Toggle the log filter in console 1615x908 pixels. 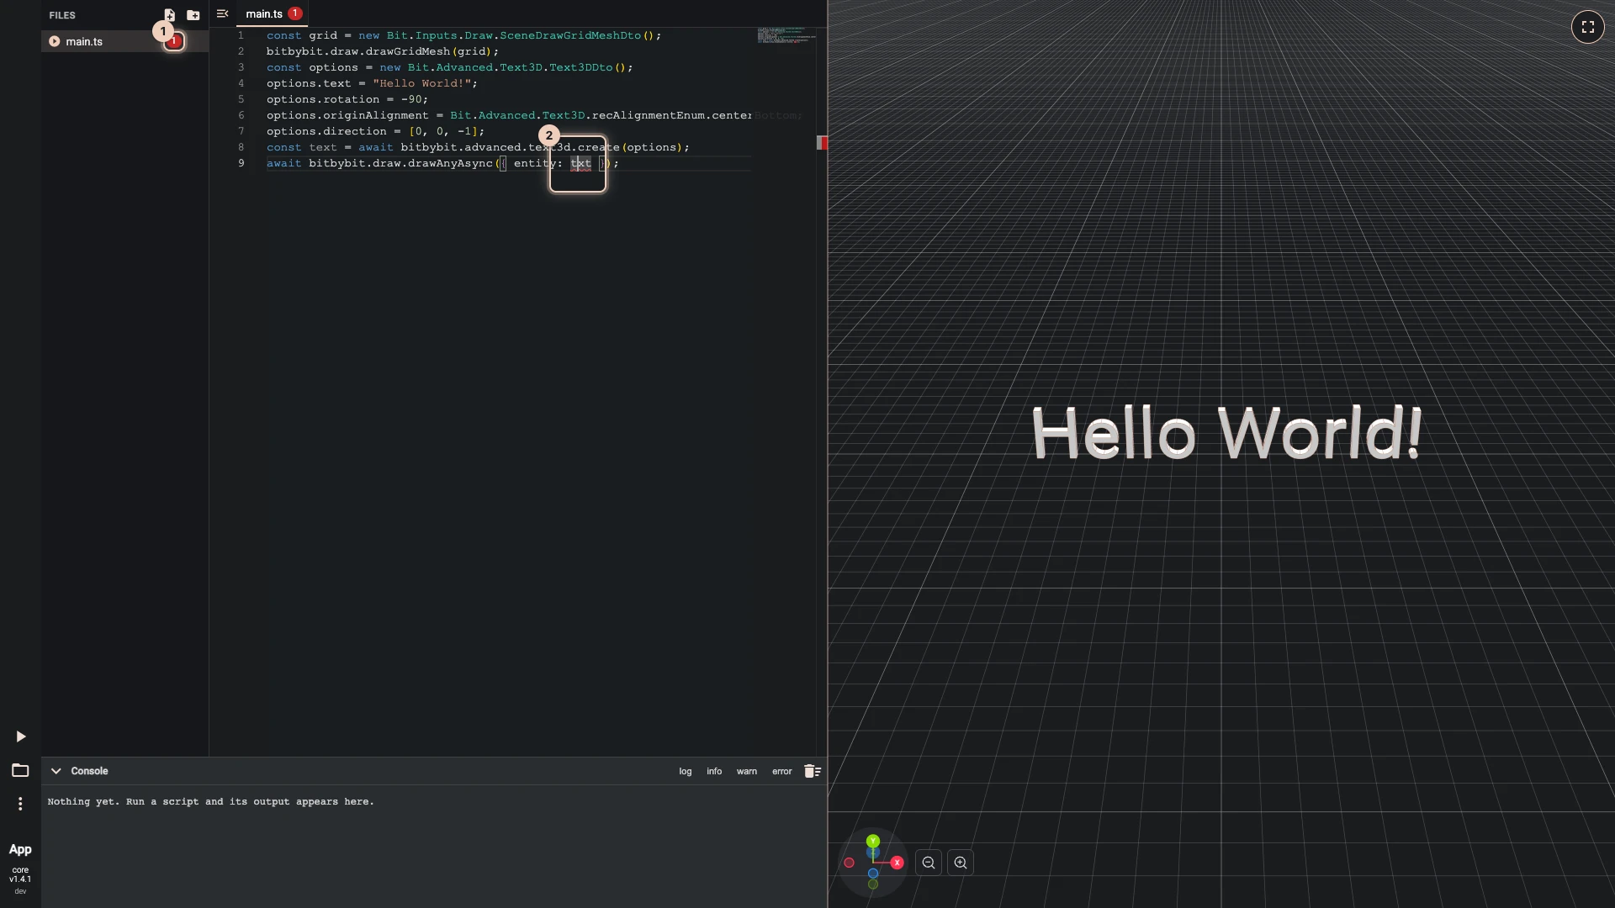click(x=685, y=771)
